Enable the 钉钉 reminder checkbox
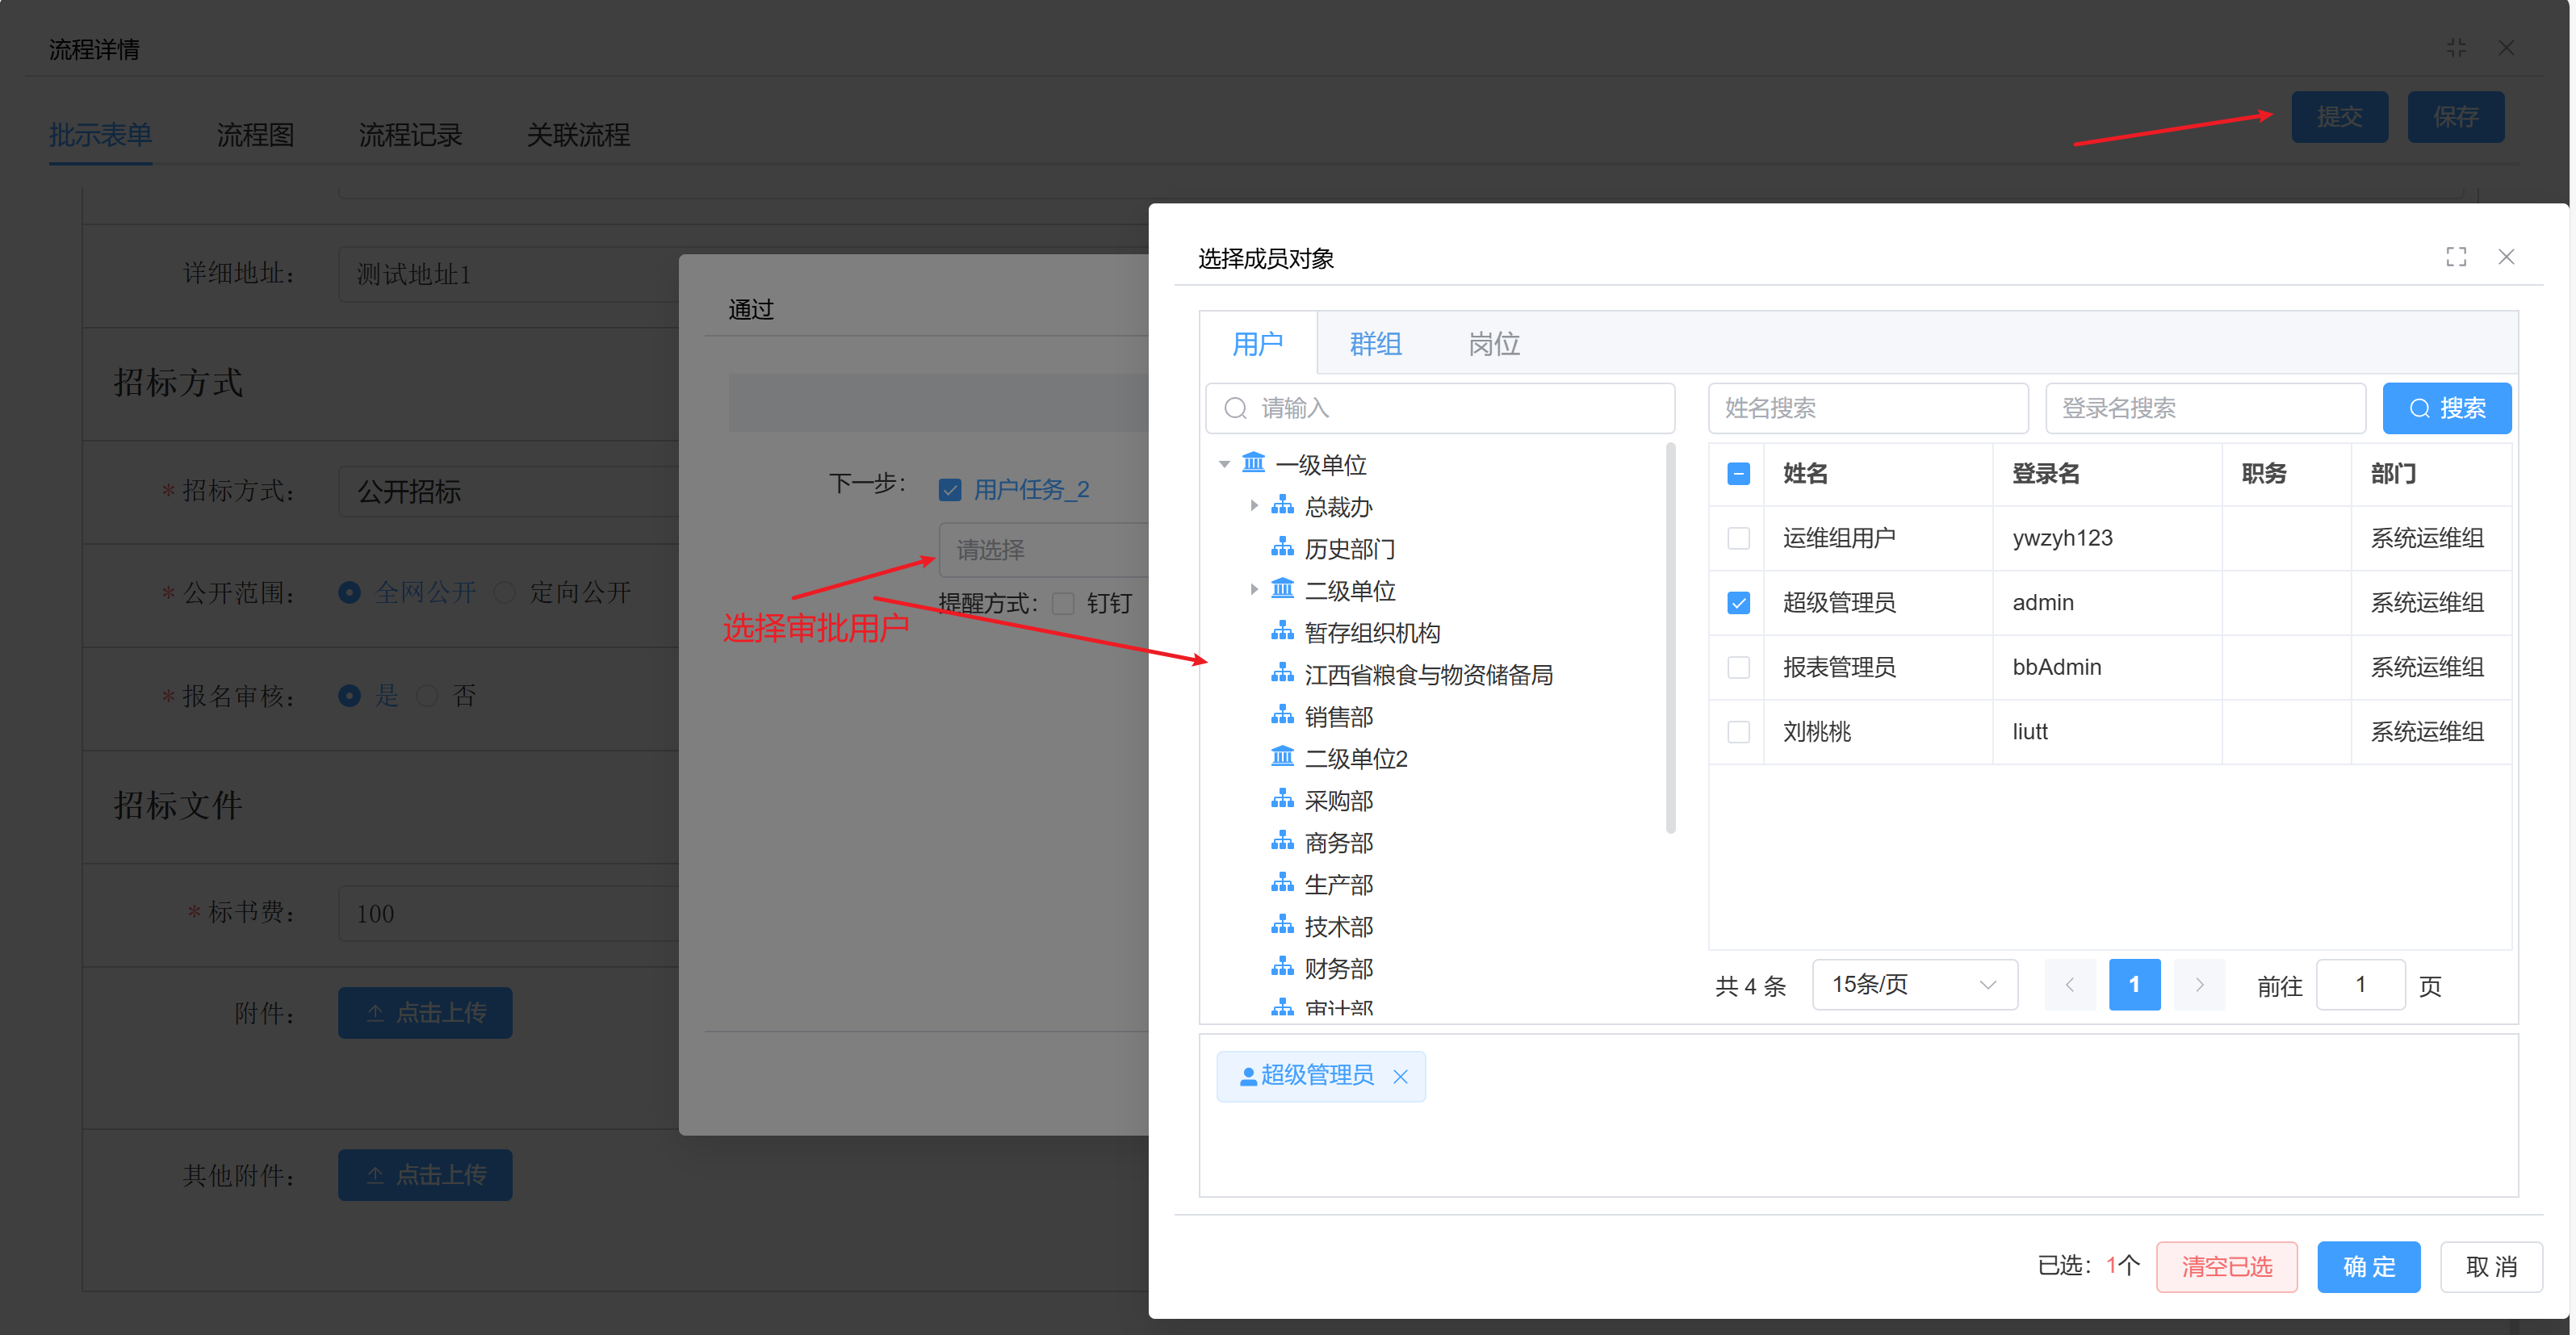The height and width of the screenshot is (1335, 2576). (x=1063, y=603)
